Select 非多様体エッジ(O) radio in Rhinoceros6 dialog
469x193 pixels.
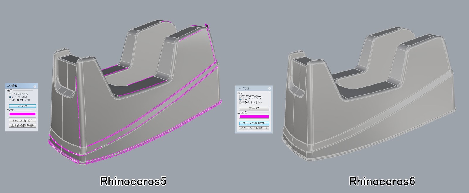(x=241, y=103)
